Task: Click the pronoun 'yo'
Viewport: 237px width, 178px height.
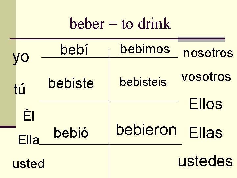Action: (21, 58)
